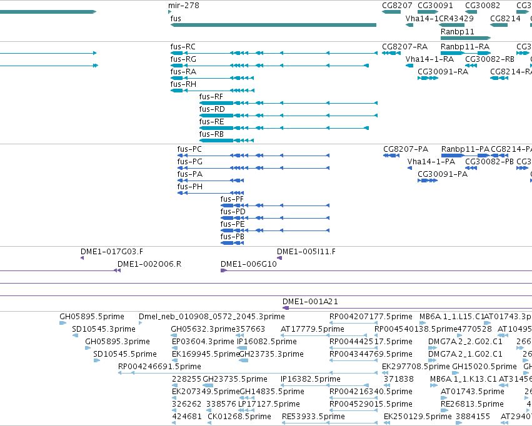Select the CG8207-PA protein feature
This screenshot has width=532, height=426.
pos(391,156)
